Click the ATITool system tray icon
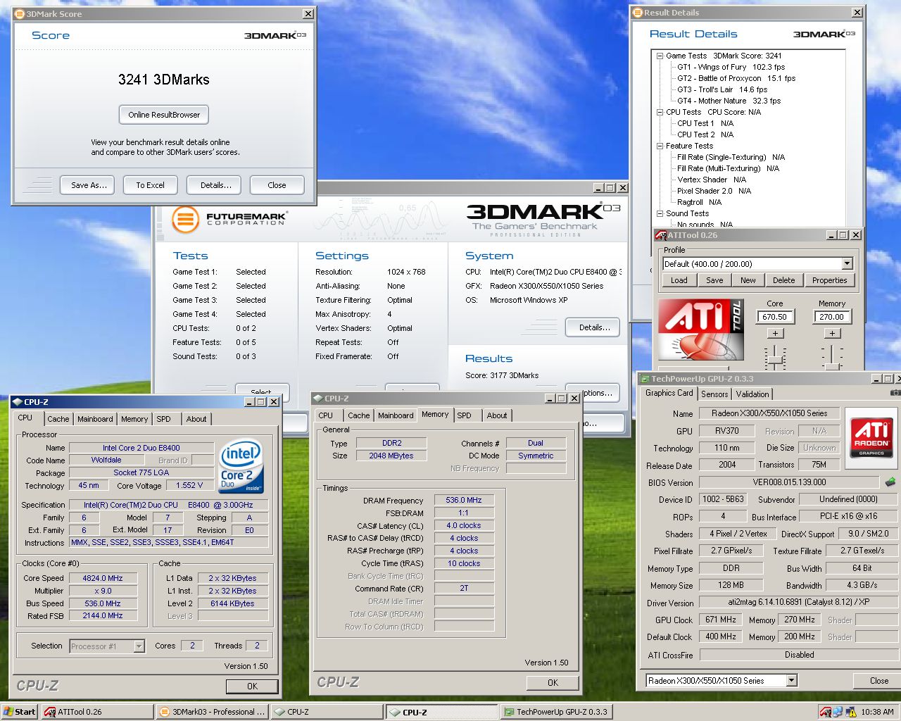This screenshot has width=901, height=721. point(825,712)
